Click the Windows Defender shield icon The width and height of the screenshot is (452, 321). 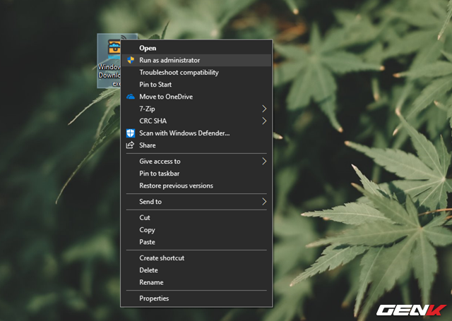pyautogui.click(x=131, y=133)
